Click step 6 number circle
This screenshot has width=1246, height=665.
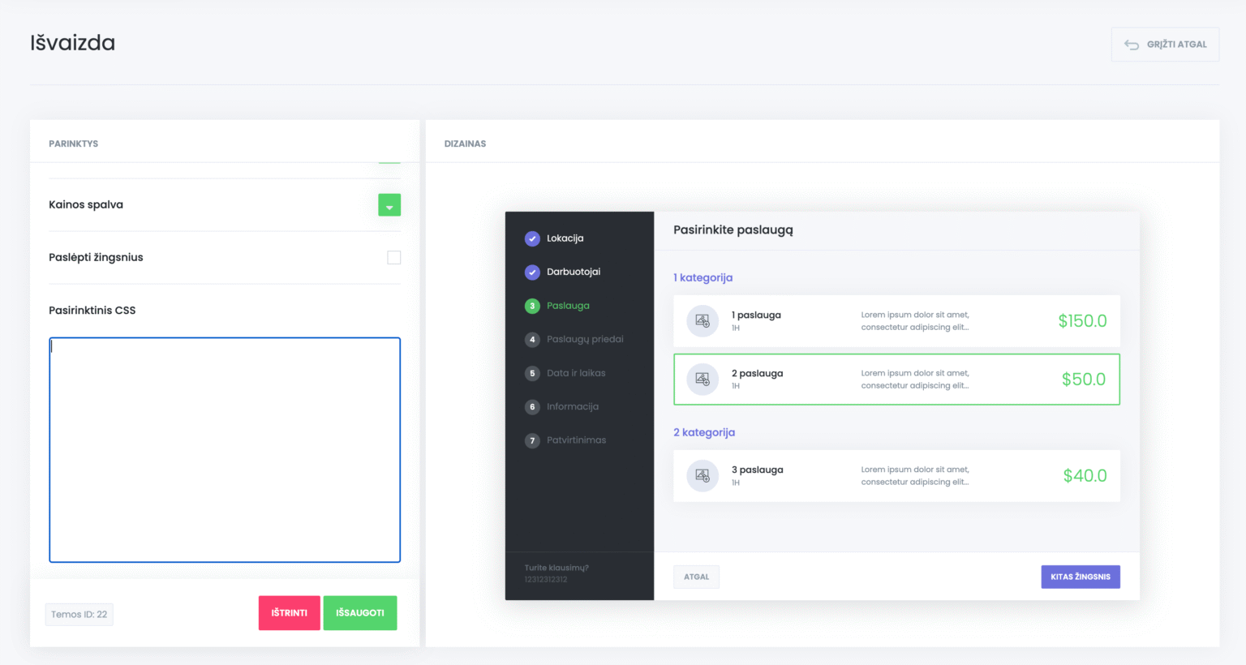pos(532,407)
